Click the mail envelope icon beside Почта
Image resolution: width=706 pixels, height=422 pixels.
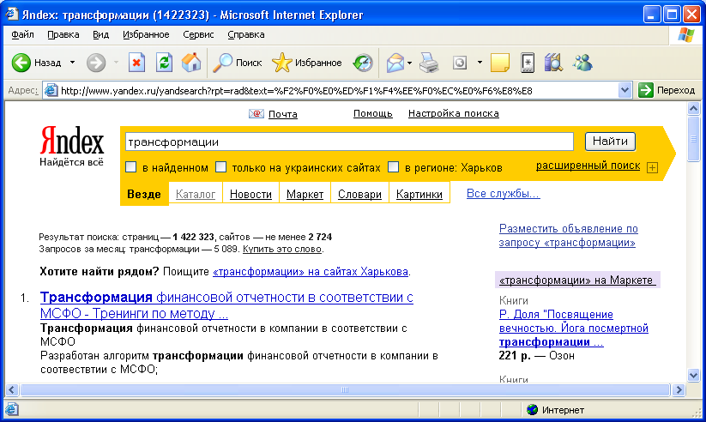pos(256,114)
